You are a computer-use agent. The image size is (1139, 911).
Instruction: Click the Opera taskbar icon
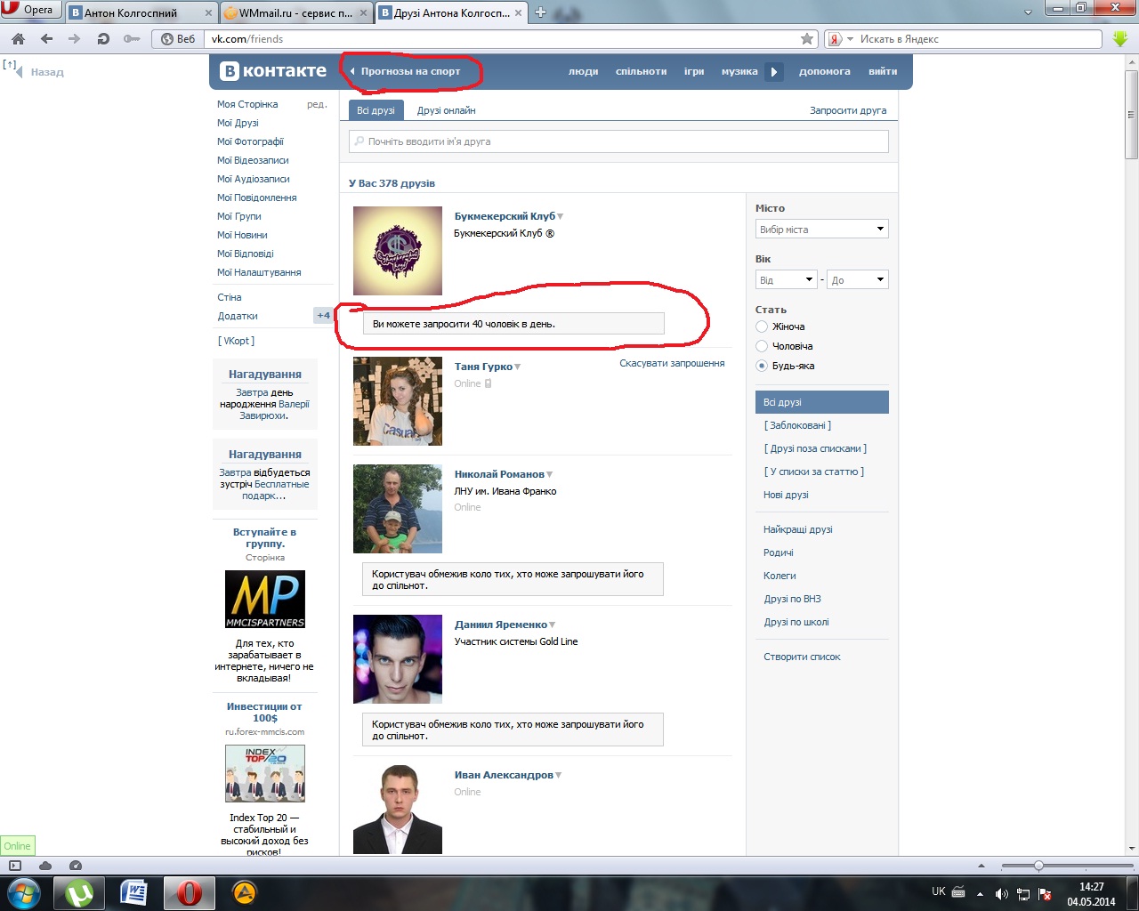(190, 893)
